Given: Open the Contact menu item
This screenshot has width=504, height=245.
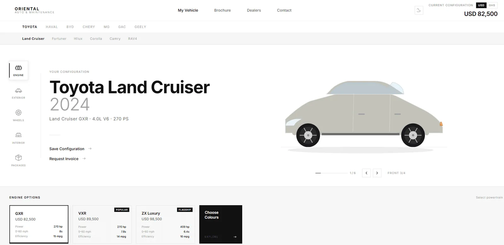Looking at the screenshot, I should pos(284,10).
